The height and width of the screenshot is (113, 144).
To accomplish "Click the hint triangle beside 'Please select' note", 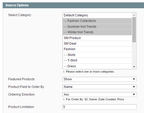I will pos(64,72).
